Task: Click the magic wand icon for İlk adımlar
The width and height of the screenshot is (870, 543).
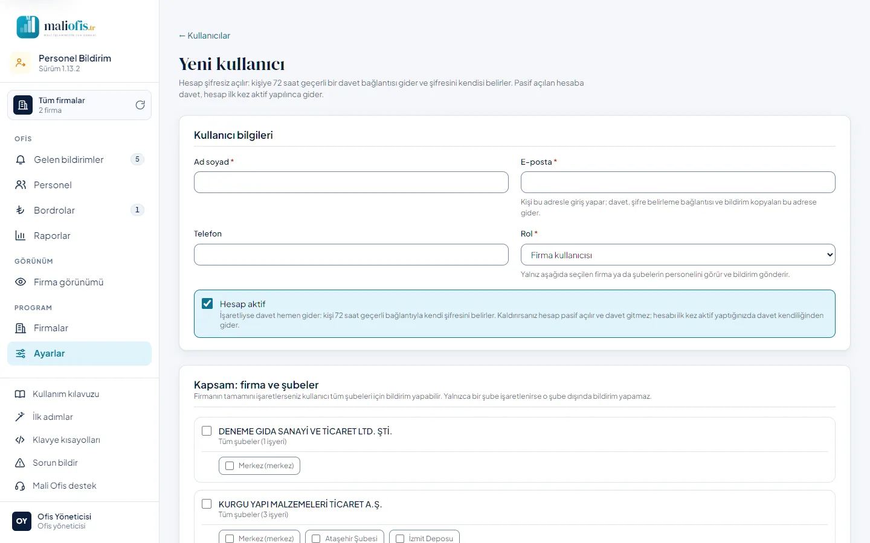Action: tap(20, 417)
